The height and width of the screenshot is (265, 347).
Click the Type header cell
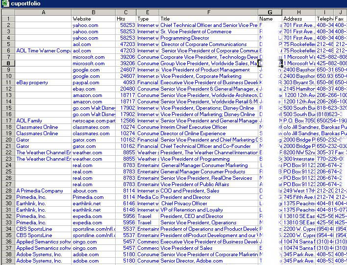[x=148, y=19]
